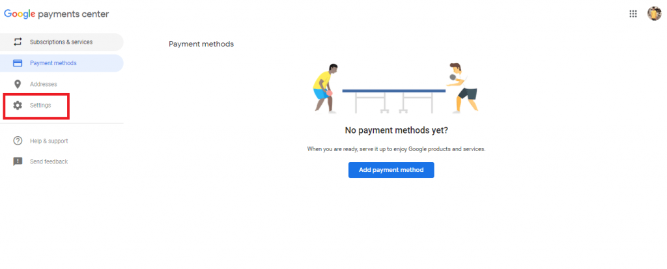Click the Google payments center logo
Viewport: 667px width, 269px height.
[x=57, y=14]
